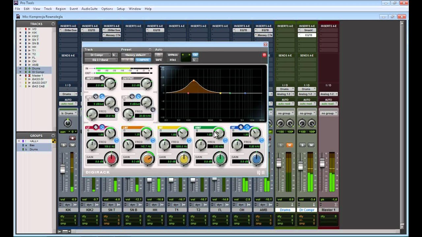The width and height of the screenshot is (422, 237).
Task: Toggle the input phase invert icon
Action: (102, 78)
